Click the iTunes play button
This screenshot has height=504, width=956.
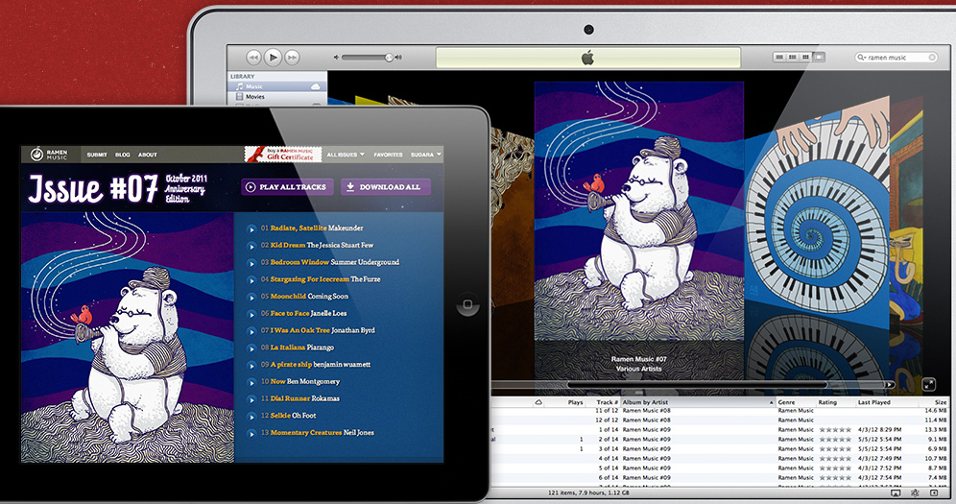click(274, 58)
